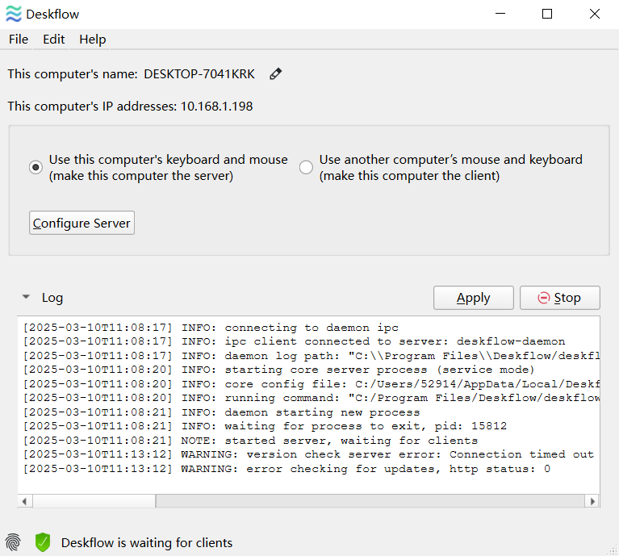Click computer name DESKTOP-7041KRK
Screen dimensions: 619x556
(199, 73)
